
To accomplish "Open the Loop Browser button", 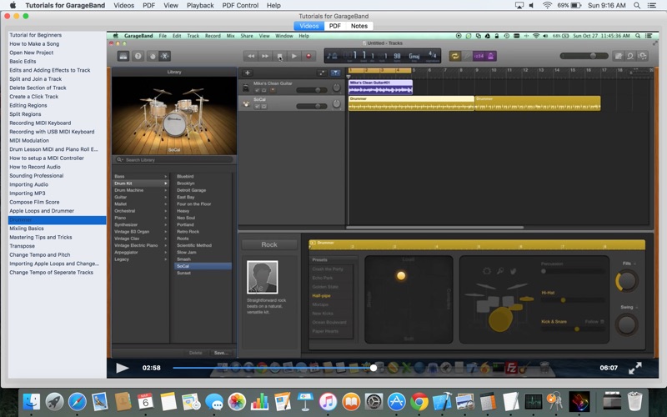I will 630,56.
